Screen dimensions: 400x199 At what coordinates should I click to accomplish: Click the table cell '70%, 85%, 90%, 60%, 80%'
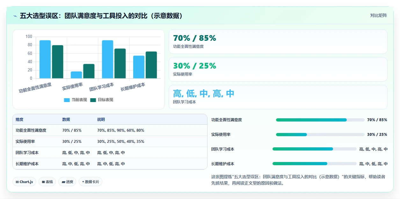[x=120, y=130]
